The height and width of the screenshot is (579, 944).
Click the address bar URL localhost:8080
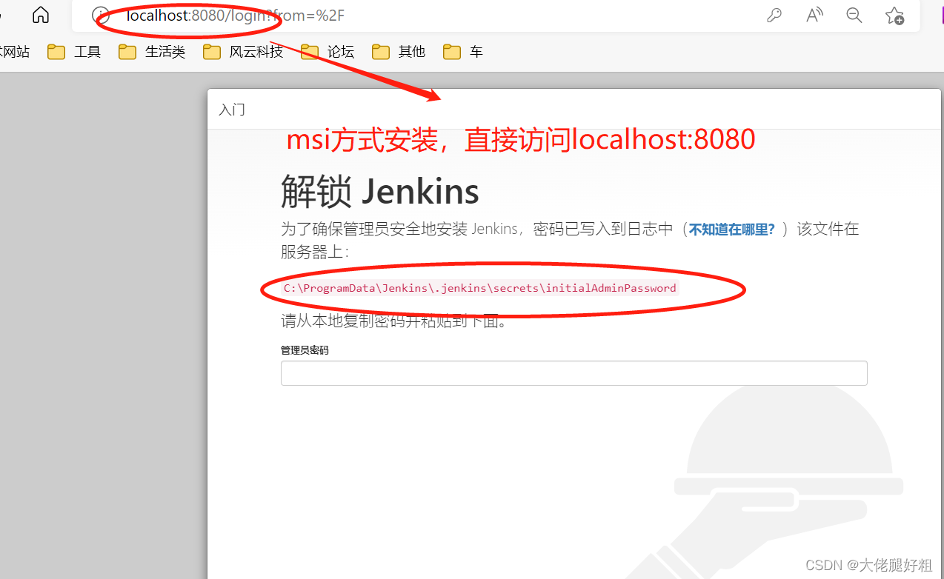tap(236, 16)
